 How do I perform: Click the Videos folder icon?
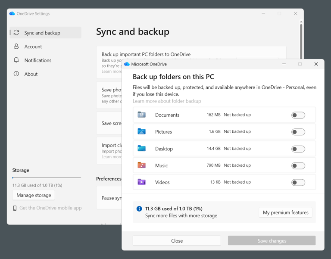click(141, 182)
